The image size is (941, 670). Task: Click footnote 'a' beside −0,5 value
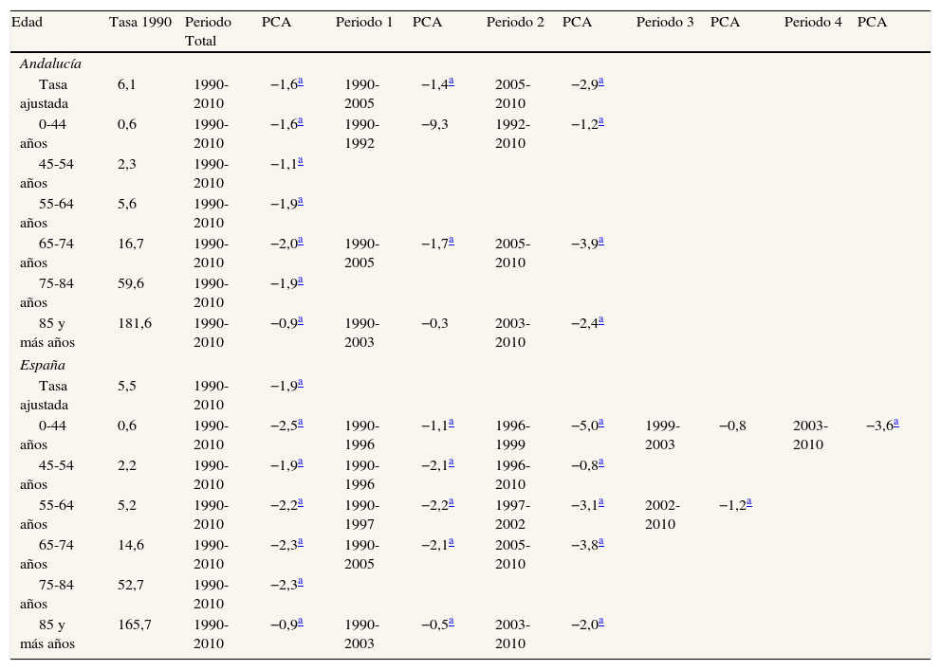[x=451, y=623]
